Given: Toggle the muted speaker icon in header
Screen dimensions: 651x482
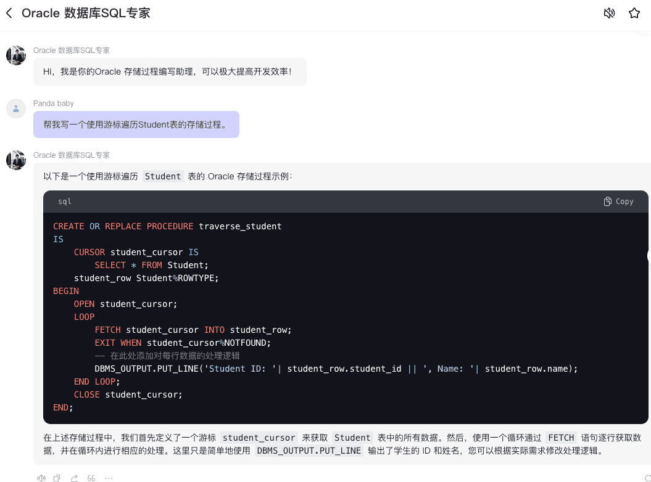Looking at the screenshot, I should [x=609, y=13].
